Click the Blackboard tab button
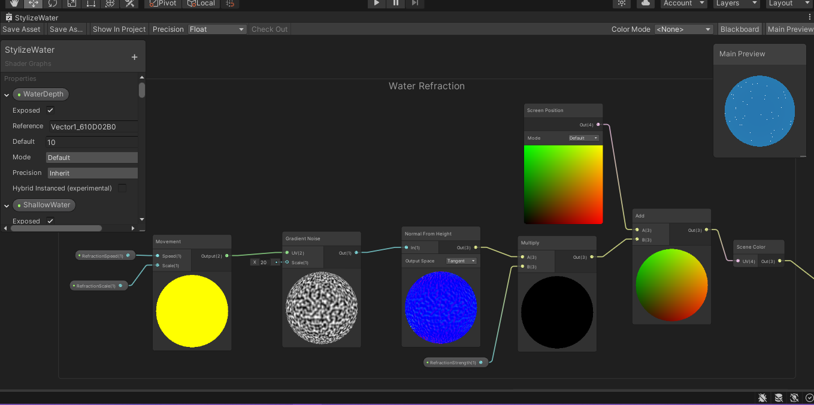This screenshot has width=814, height=405. [739, 29]
